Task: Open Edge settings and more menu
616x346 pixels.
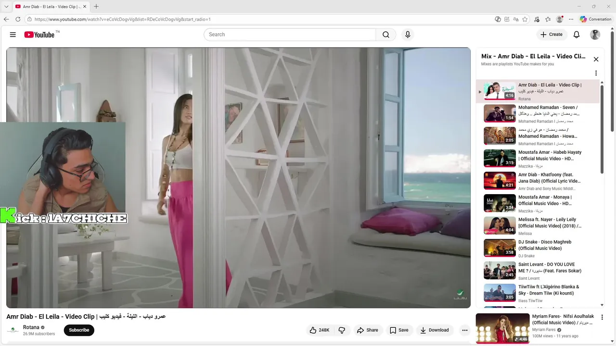Action: coord(571,19)
